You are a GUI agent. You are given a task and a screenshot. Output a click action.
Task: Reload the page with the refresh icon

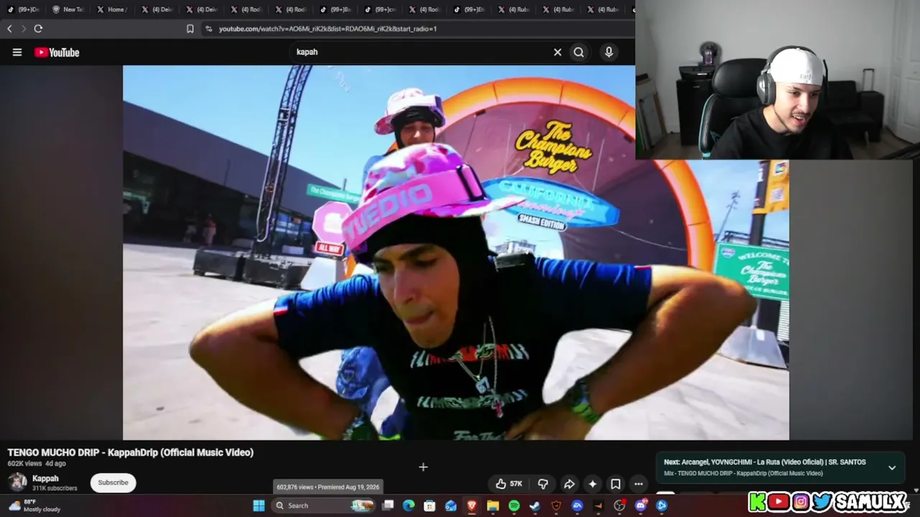[x=38, y=29]
